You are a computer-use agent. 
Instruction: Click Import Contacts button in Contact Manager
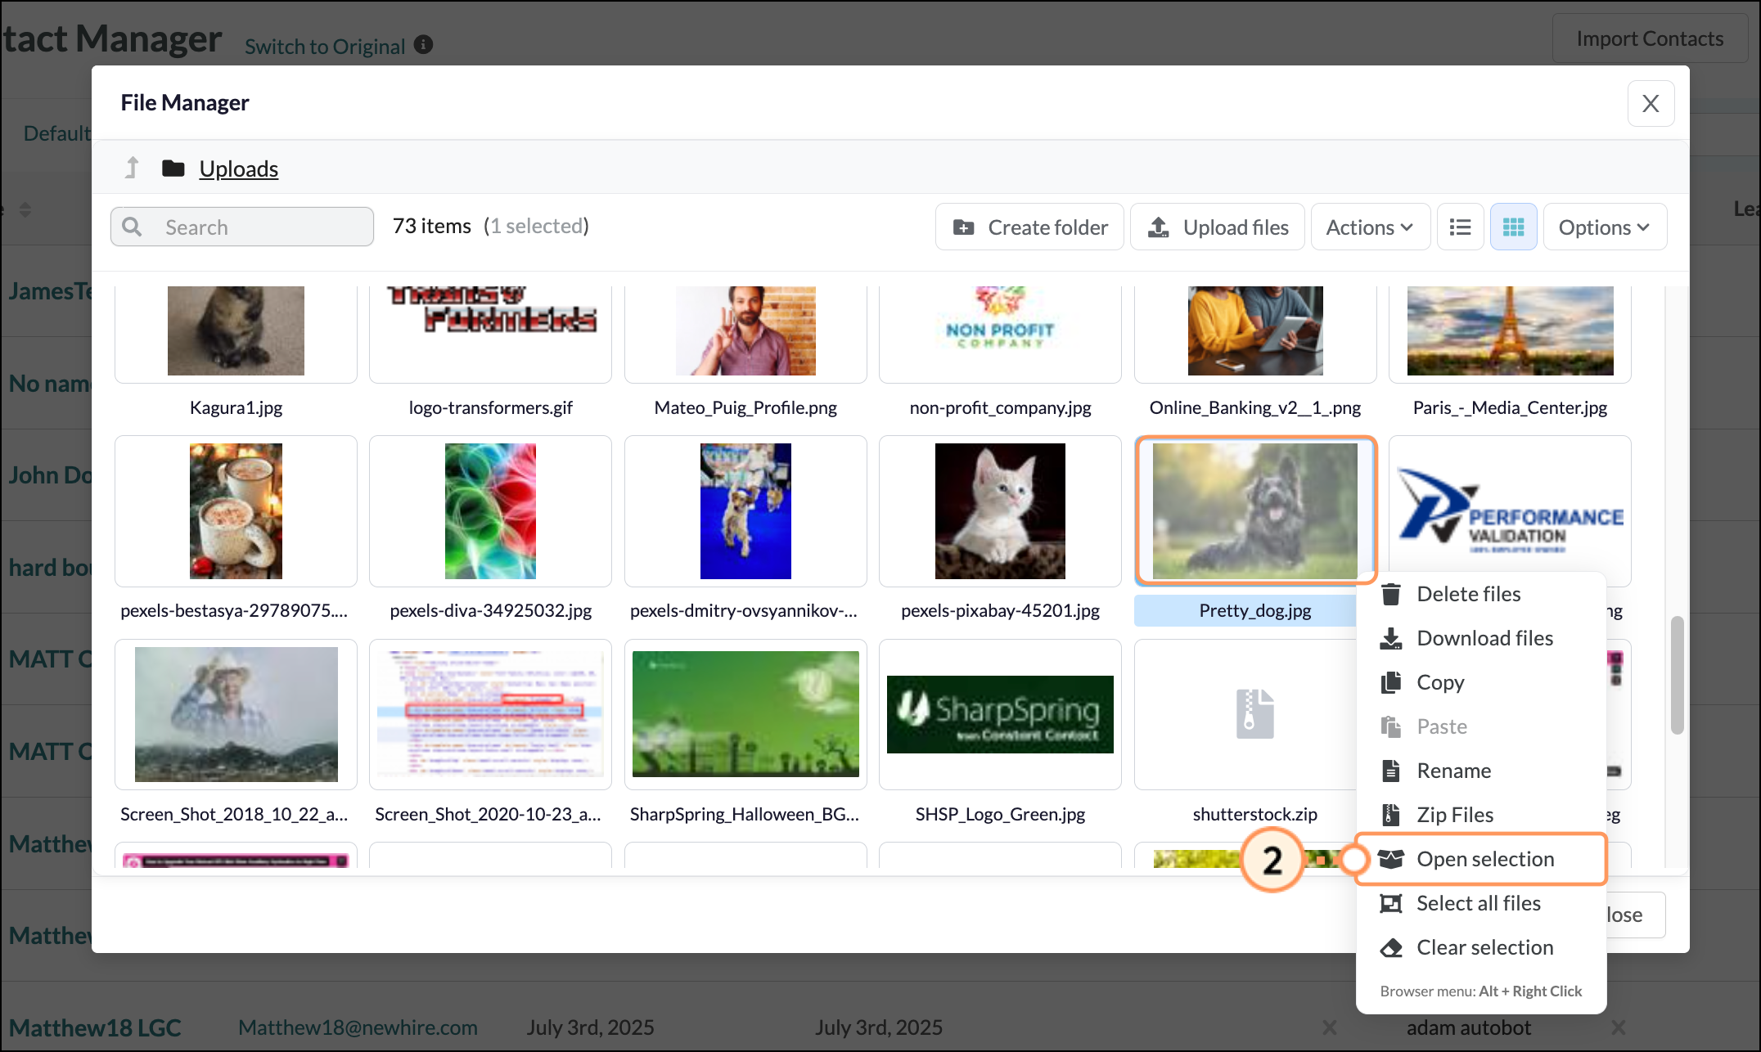tap(1650, 38)
